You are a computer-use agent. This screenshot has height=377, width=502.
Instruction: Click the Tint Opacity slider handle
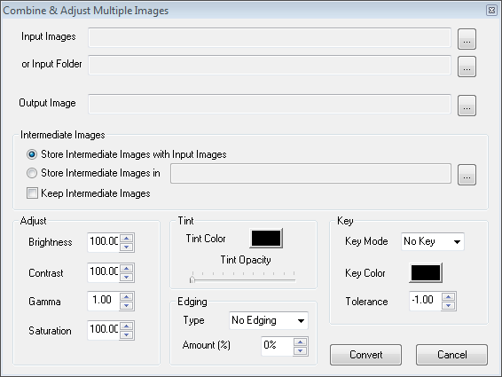(192, 279)
